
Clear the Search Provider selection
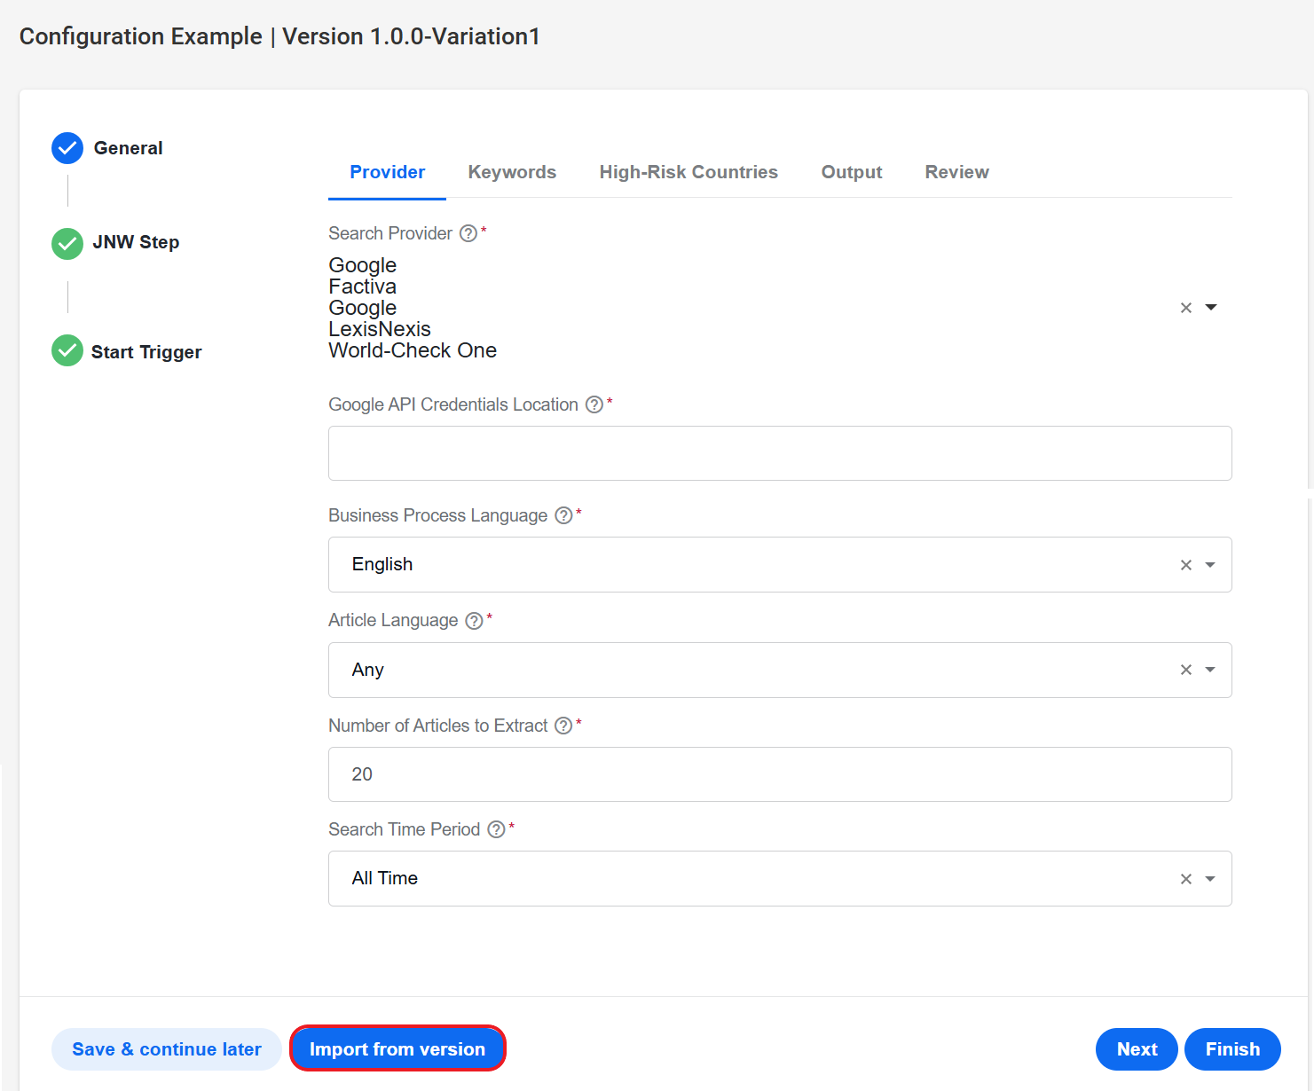pyautogui.click(x=1186, y=308)
